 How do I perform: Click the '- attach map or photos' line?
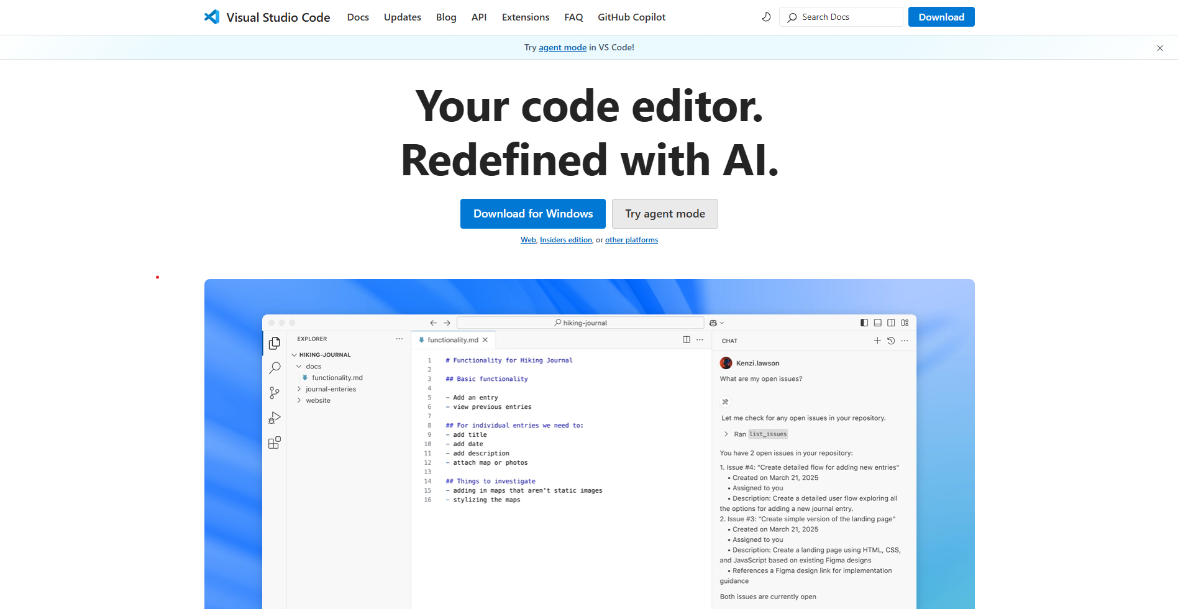(x=486, y=463)
